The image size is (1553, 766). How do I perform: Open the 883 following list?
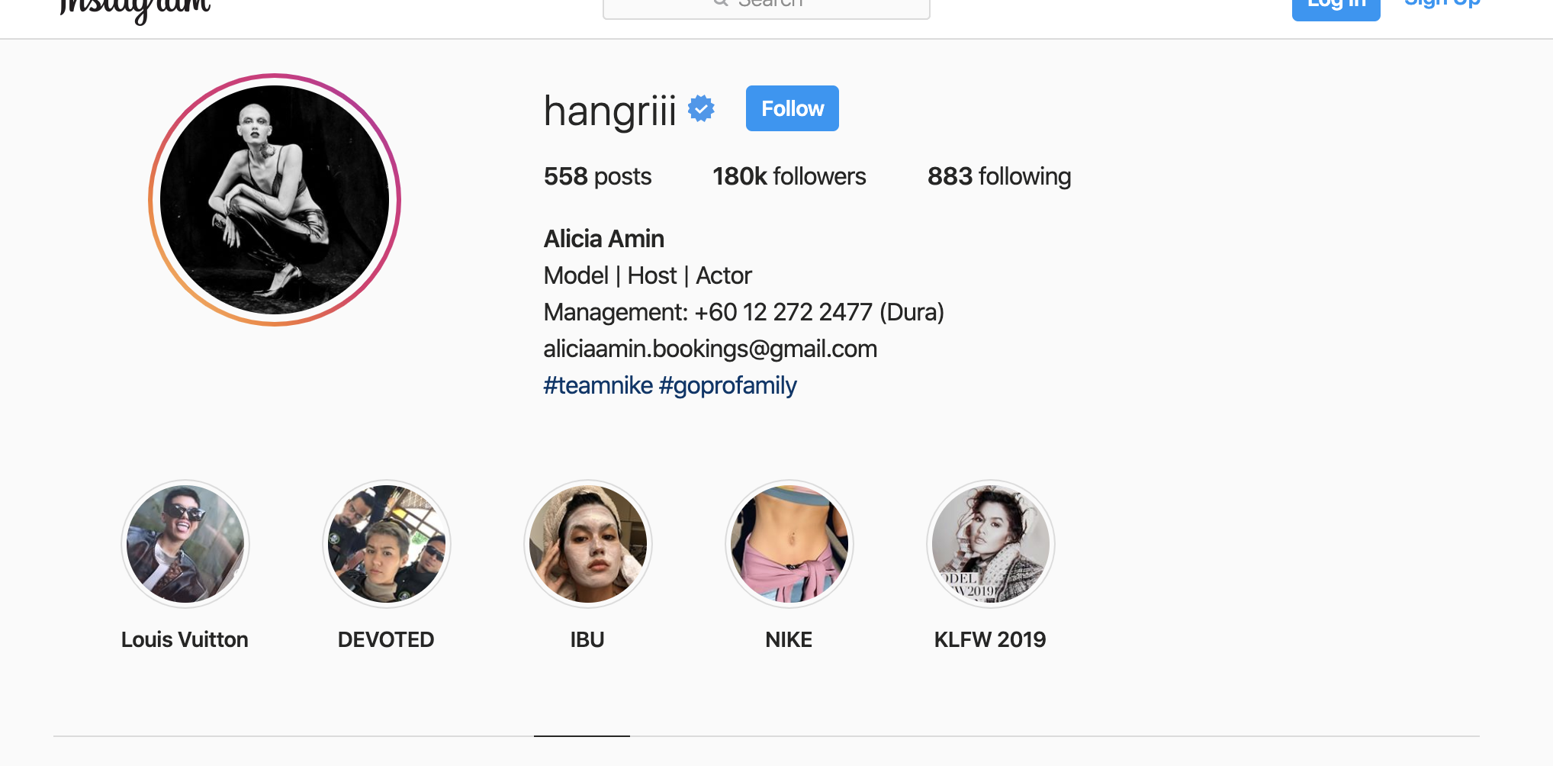(999, 176)
